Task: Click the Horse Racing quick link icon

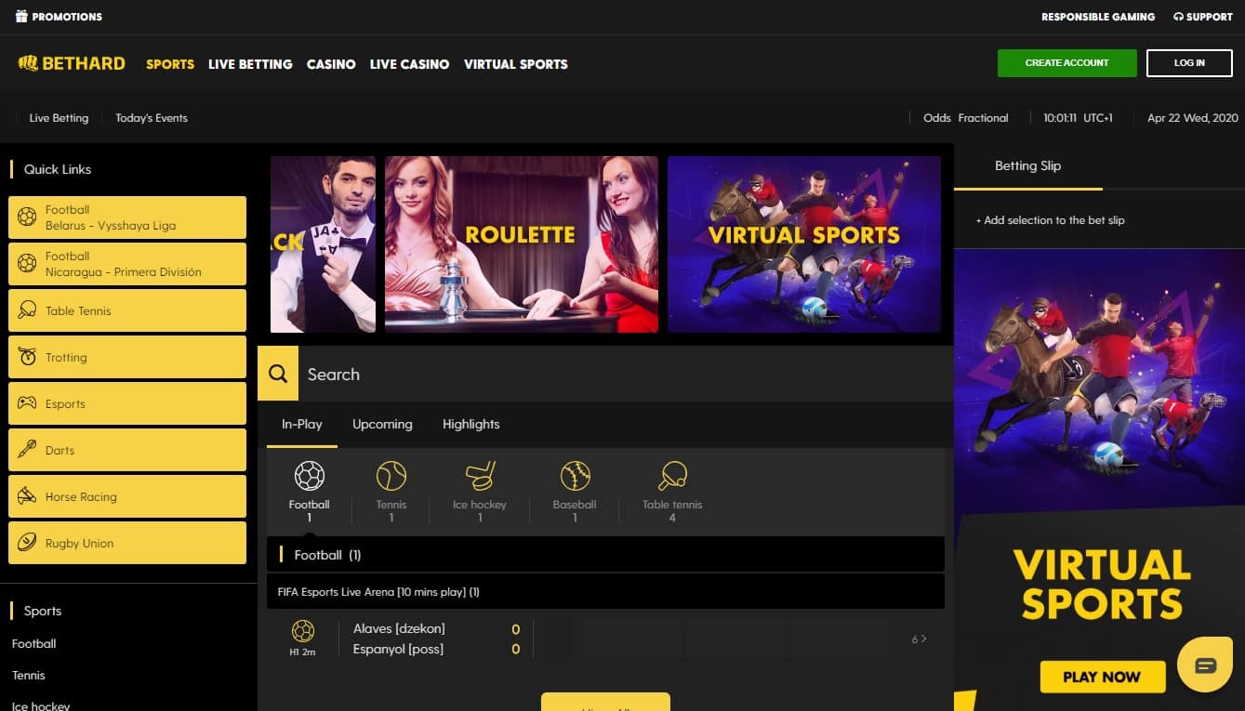Action: pos(27,496)
